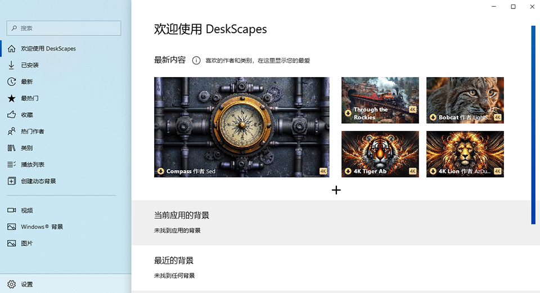The width and height of the screenshot is (540, 293).
Task: Select 最新 in the sidebar
Action: click(65, 82)
